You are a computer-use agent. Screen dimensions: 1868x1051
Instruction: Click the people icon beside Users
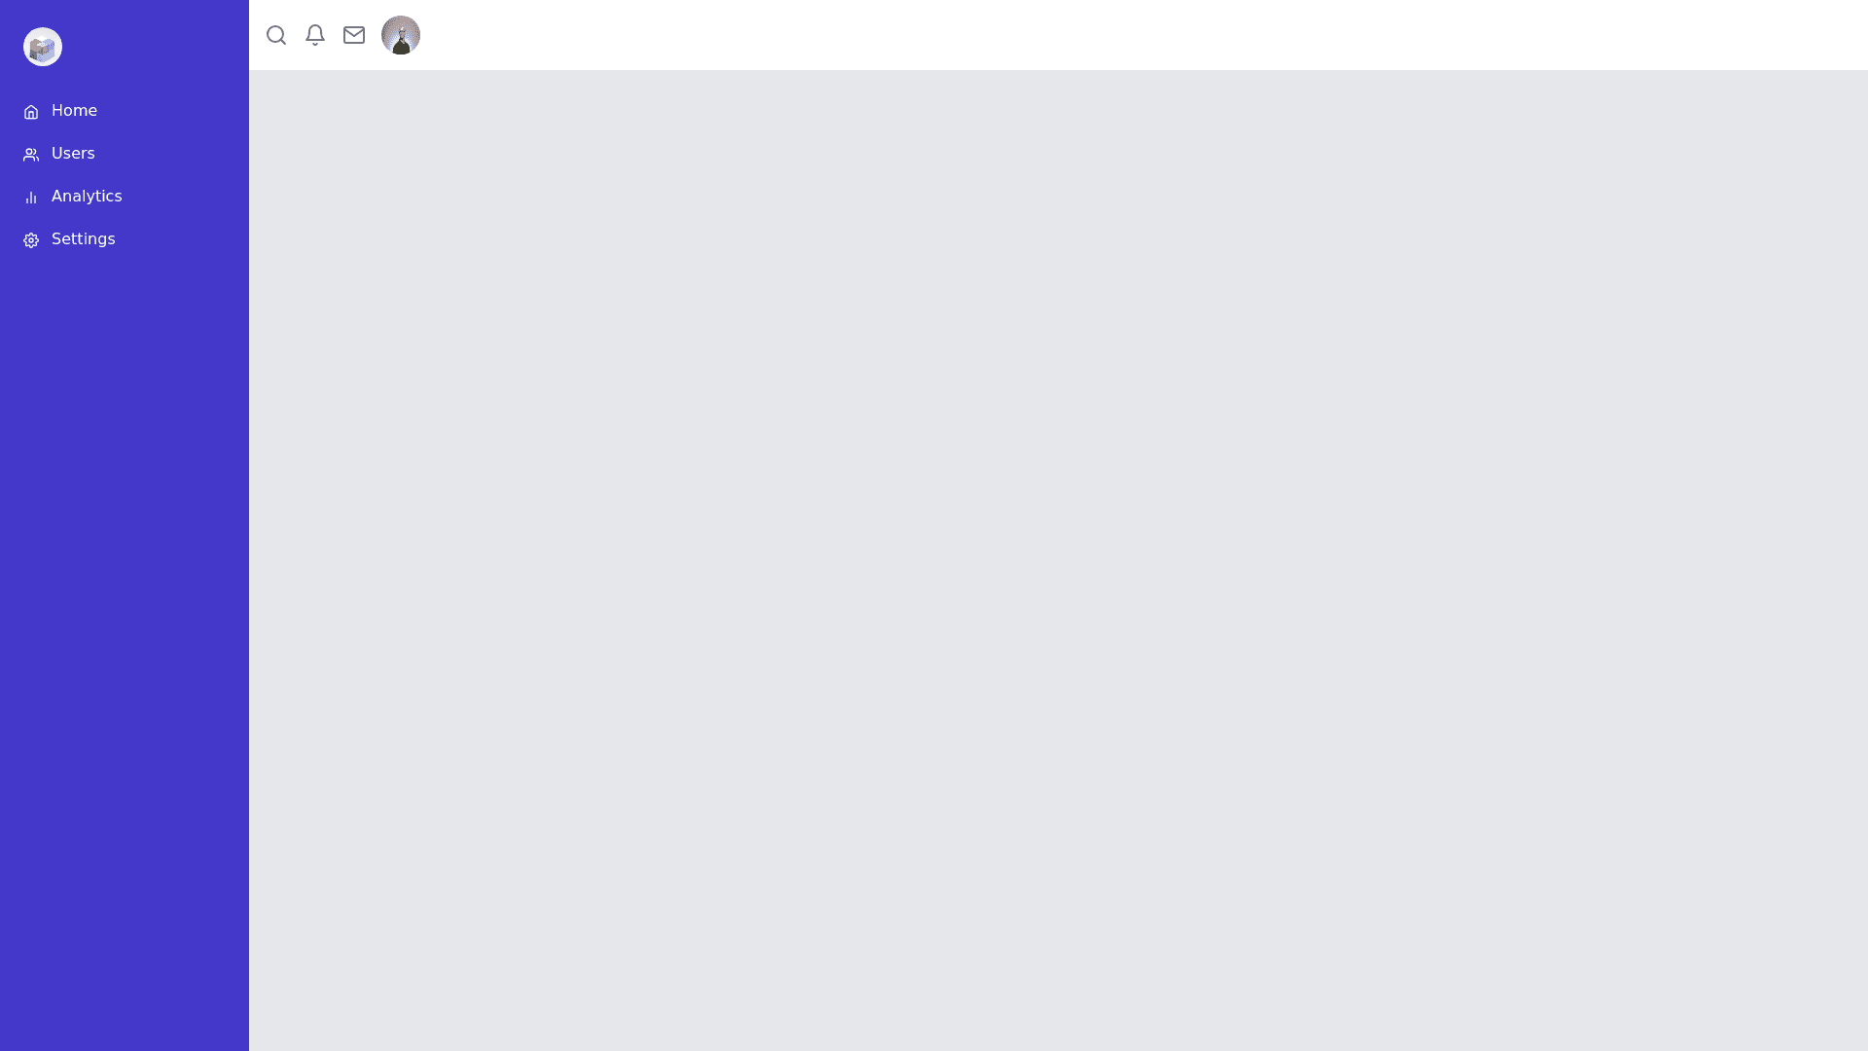point(31,155)
